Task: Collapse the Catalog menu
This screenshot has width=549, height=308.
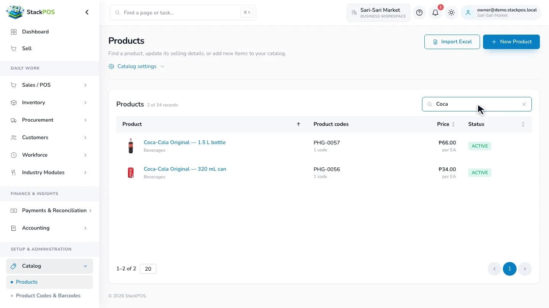Action: [x=50, y=266]
